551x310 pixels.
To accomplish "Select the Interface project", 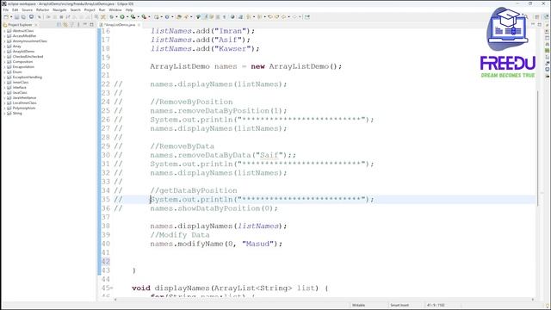I will [x=20, y=88].
